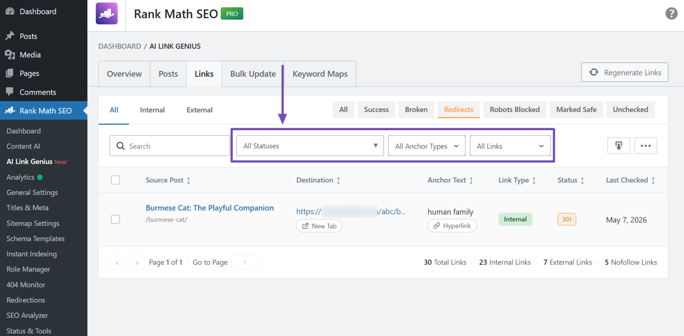
Task: Switch to the Overview tab
Action: point(124,74)
